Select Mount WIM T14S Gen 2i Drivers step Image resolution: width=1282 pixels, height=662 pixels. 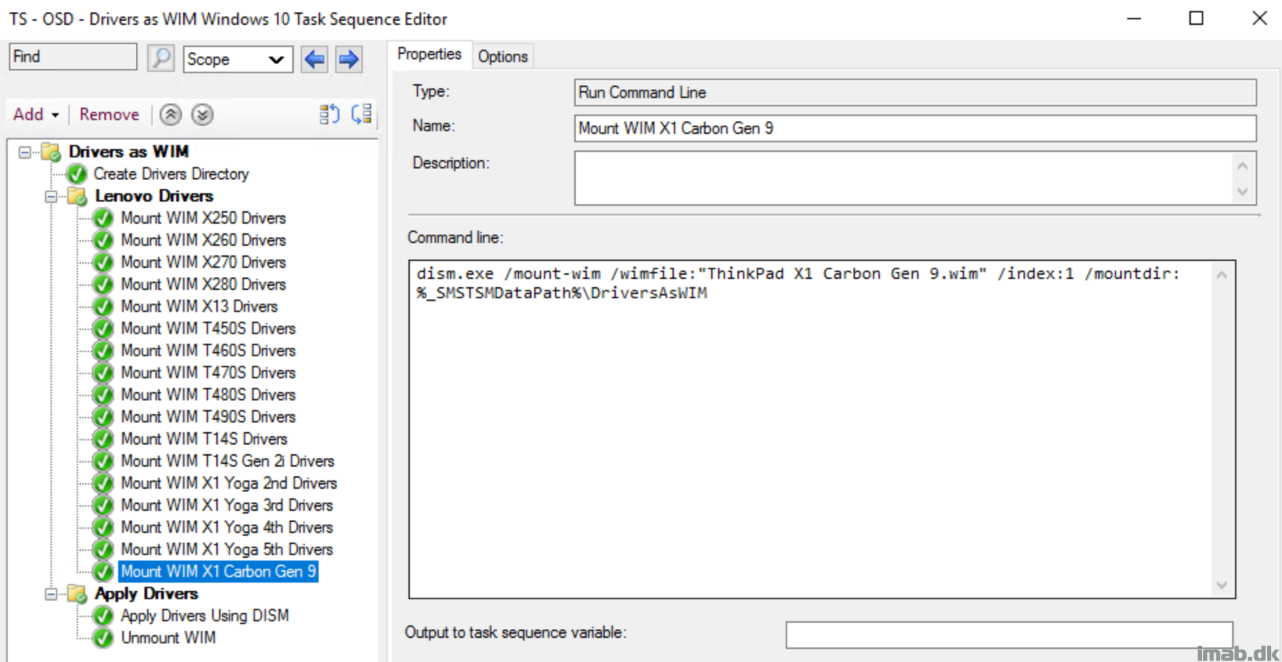pos(227,461)
